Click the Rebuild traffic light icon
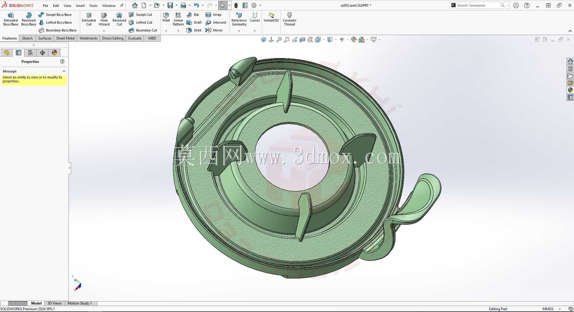Screen dimensions: 574x312 [x=236, y=5]
